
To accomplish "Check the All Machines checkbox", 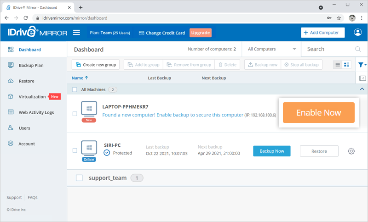I will (75, 89).
